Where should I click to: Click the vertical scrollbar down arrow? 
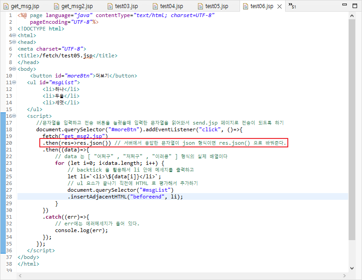tap(352, 268)
